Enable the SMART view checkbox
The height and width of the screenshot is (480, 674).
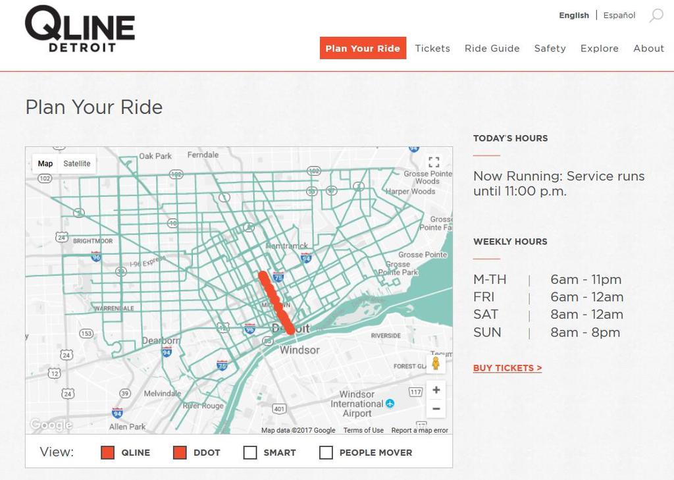(x=250, y=452)
